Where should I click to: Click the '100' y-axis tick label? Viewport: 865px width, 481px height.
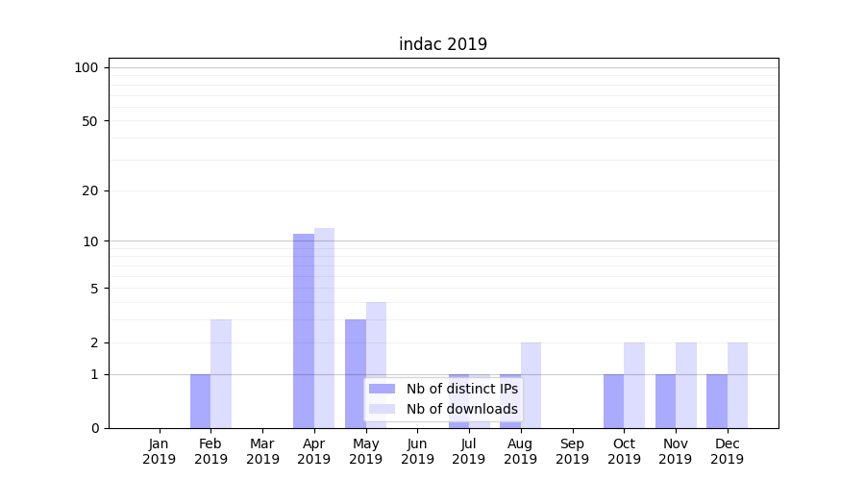click(x=86, y=67)
